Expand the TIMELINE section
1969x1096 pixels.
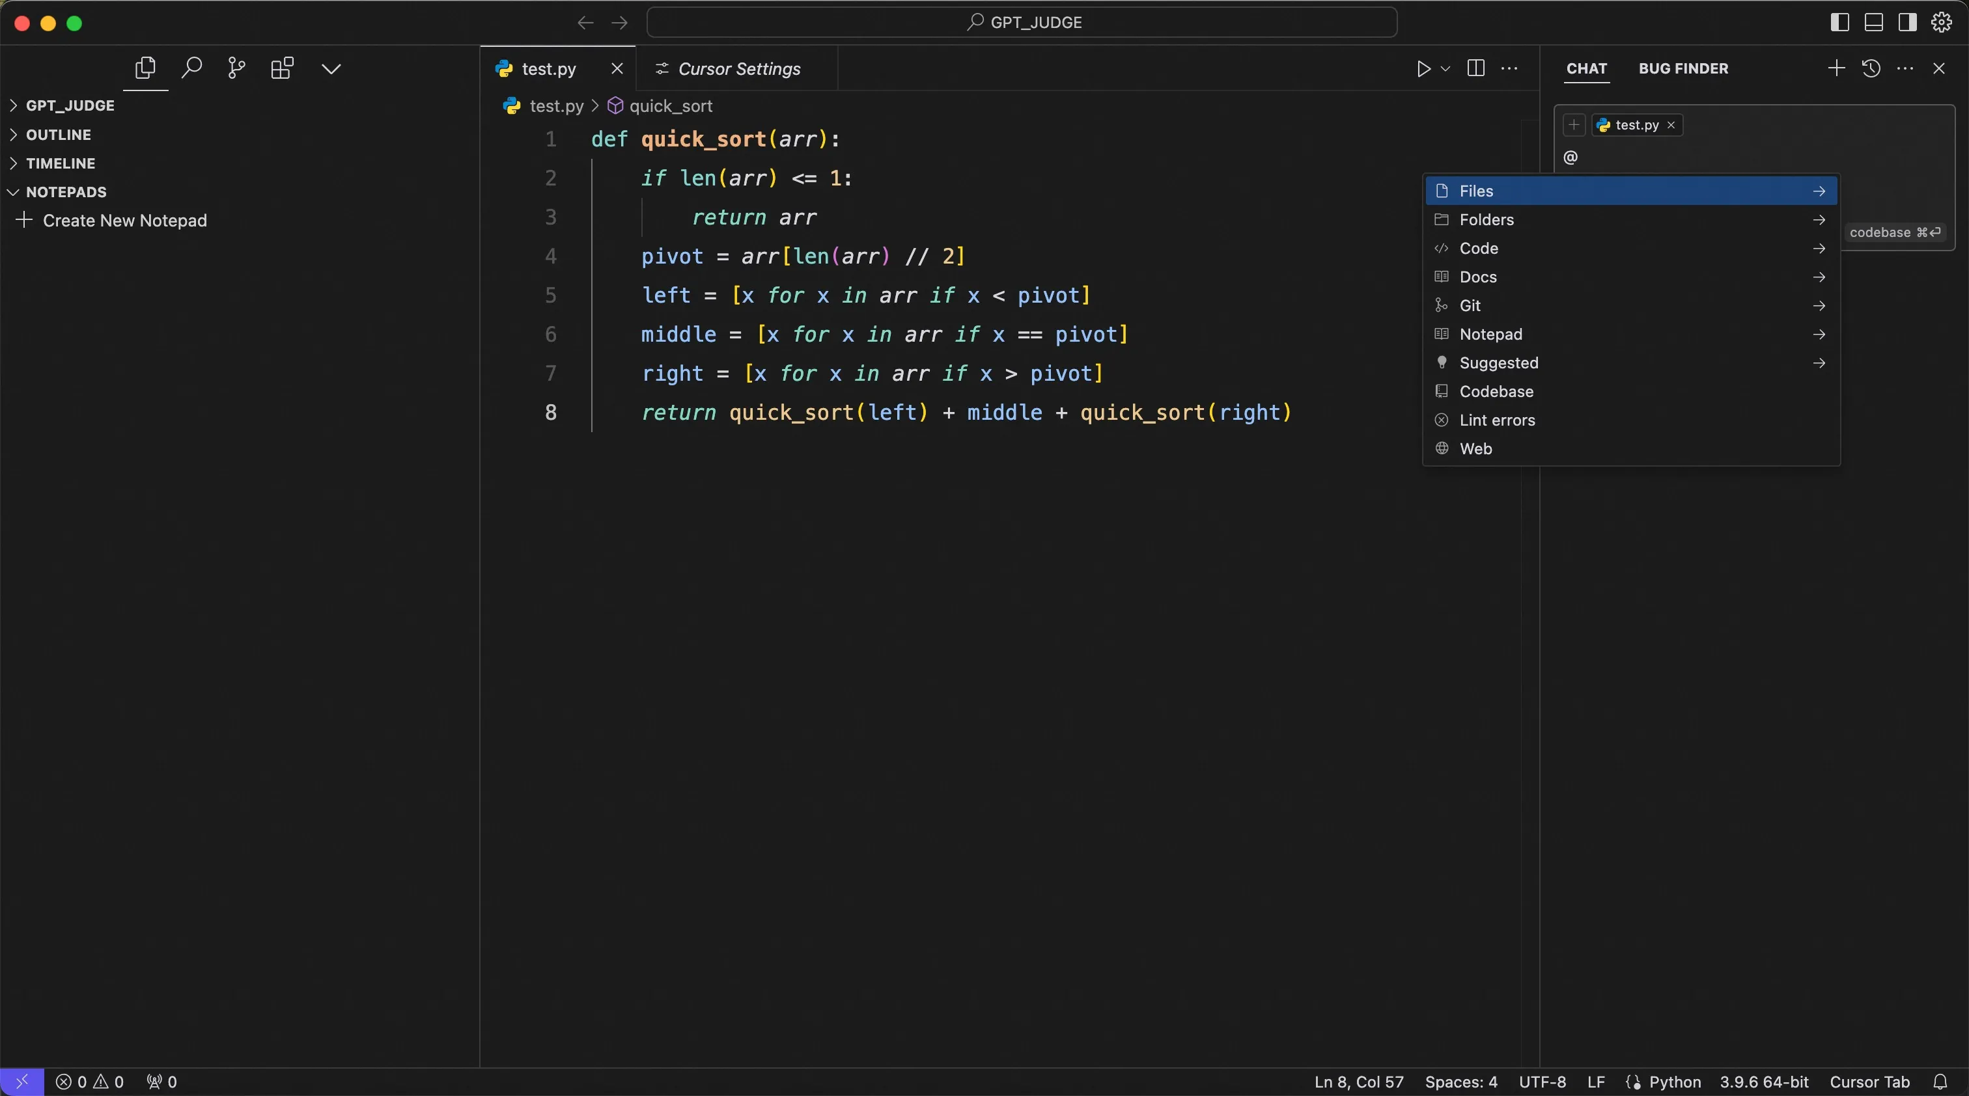(x=61, y=163)
